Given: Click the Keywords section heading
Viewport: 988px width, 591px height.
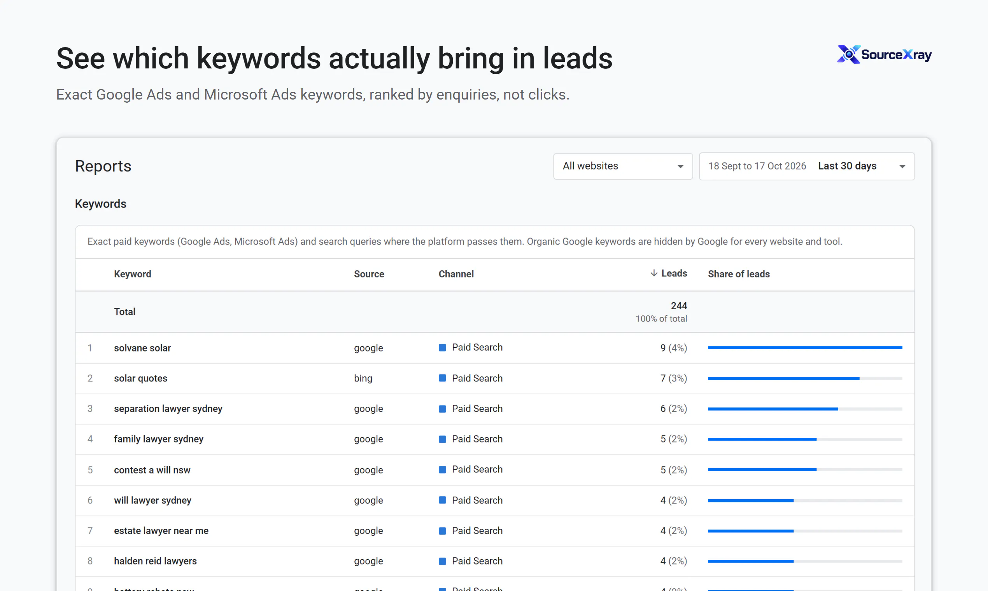Looking at the screenshot, I should click(x=100, y=204).
